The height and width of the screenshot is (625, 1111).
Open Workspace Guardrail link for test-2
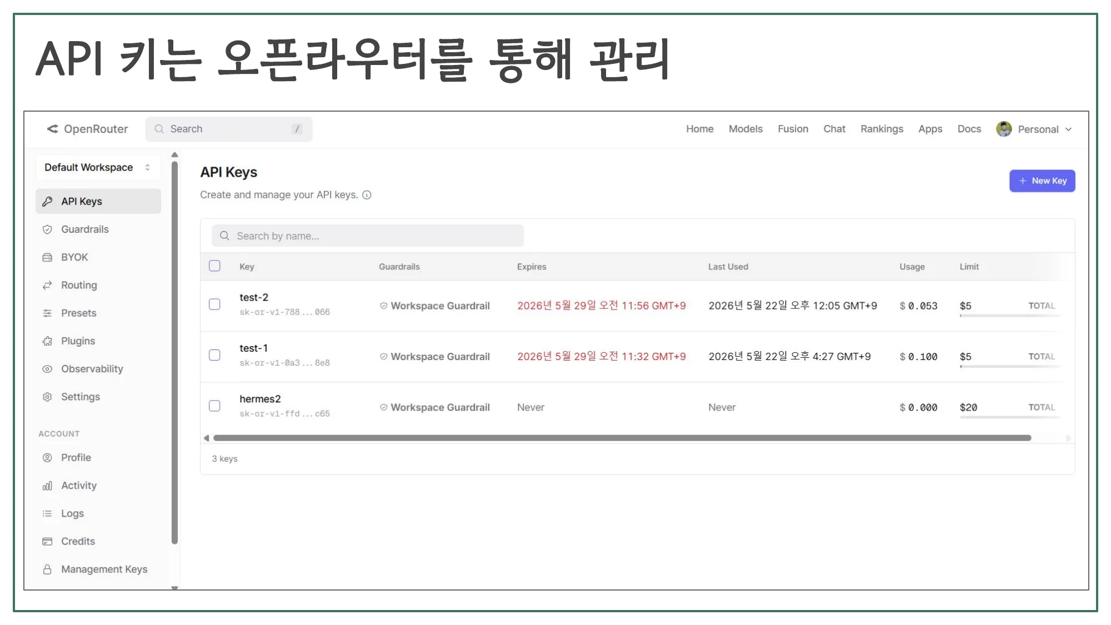(x=440, y=306)
